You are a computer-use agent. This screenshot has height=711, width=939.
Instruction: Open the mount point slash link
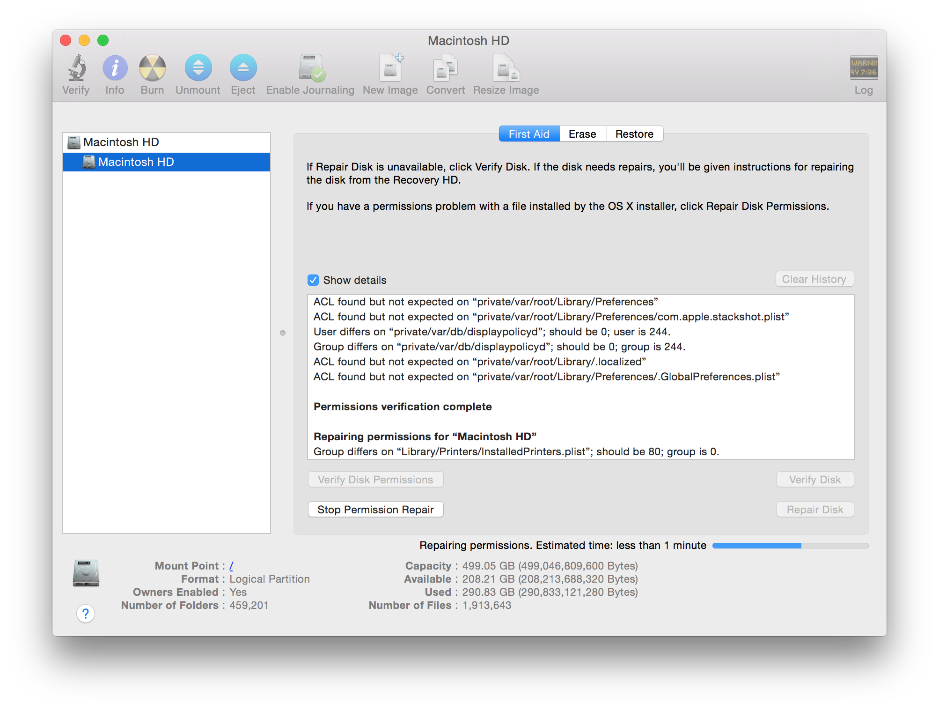[x=231, y=566]
